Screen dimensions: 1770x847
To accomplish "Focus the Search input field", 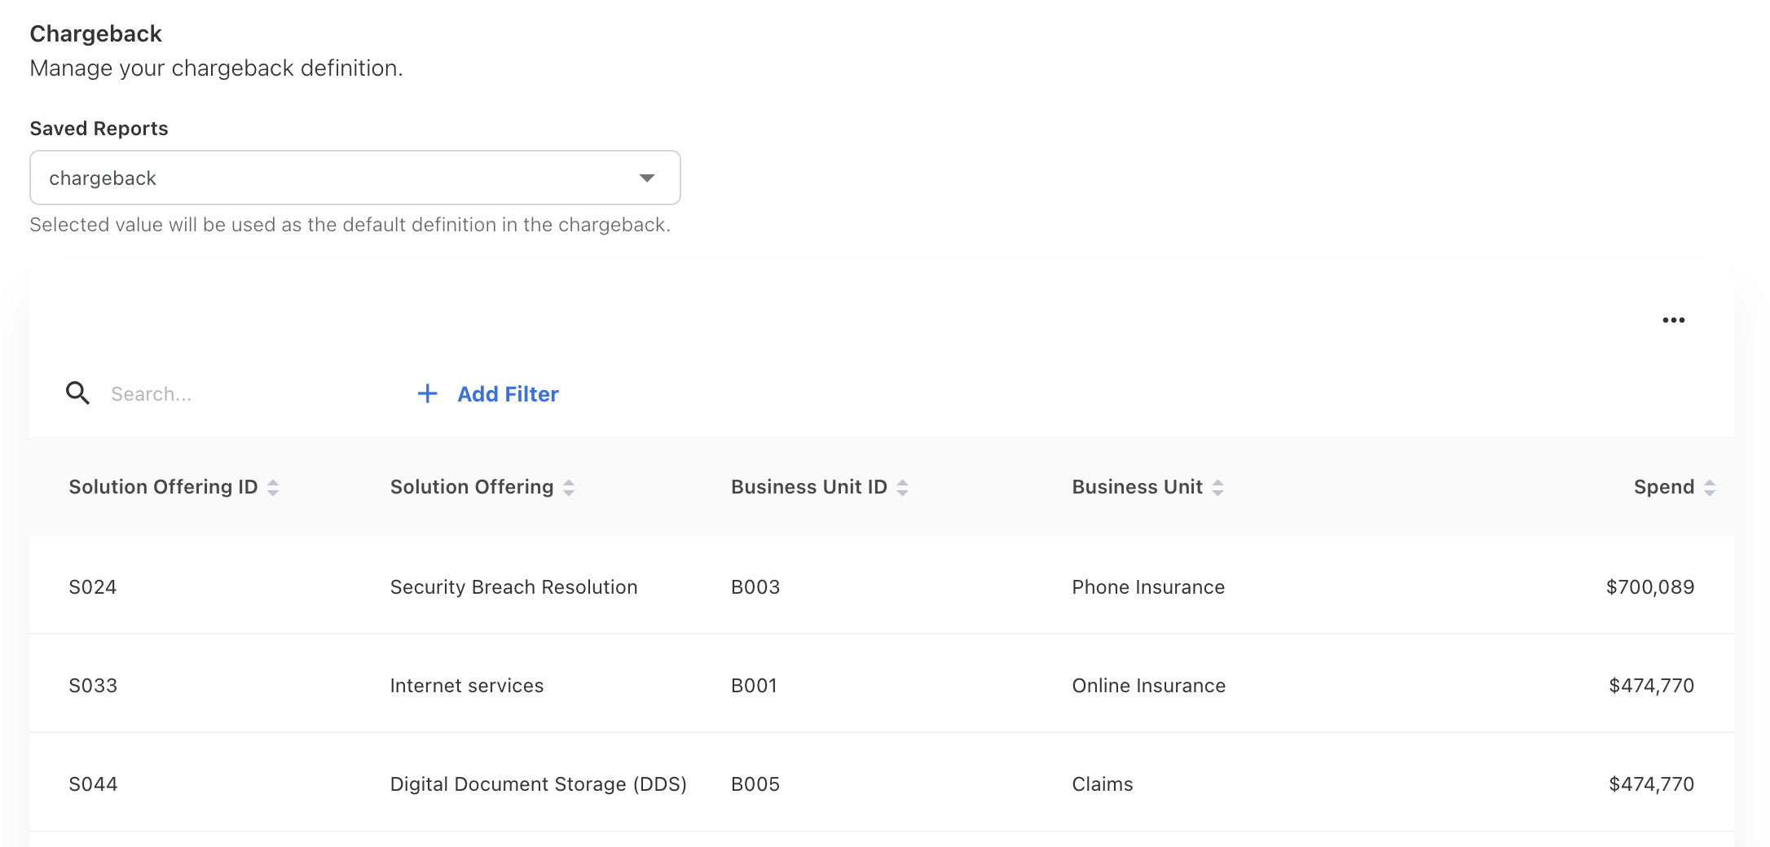I will click(244, 394).
